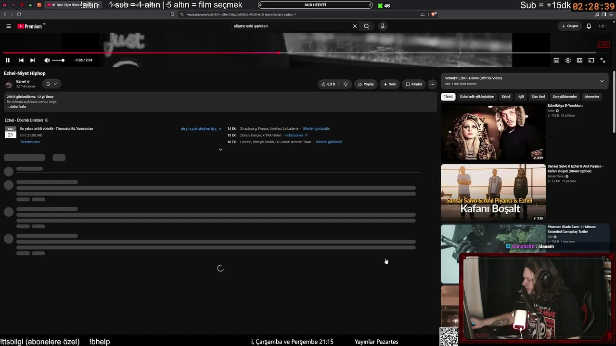Image resolution: width=616 pixels, height=346 pixels.
Task: Run the search with the magnifier icon
Action: [x=366, y=26]
